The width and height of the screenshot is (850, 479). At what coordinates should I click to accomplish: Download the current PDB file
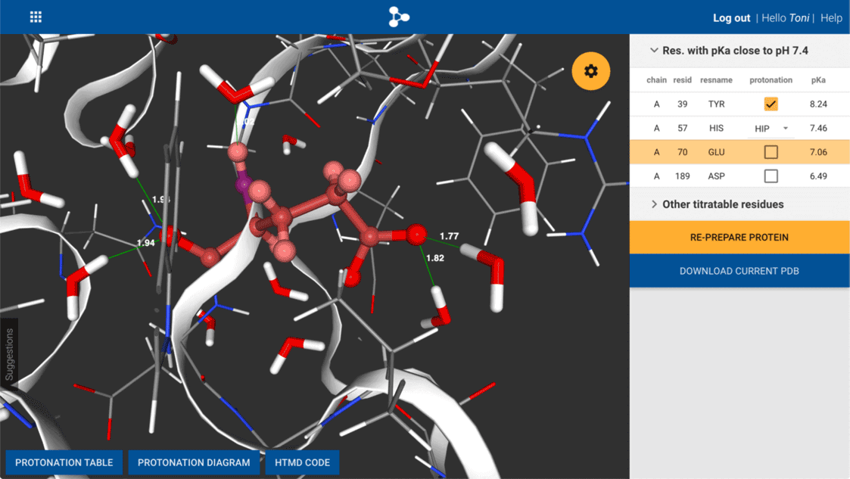tap(739, 271)
